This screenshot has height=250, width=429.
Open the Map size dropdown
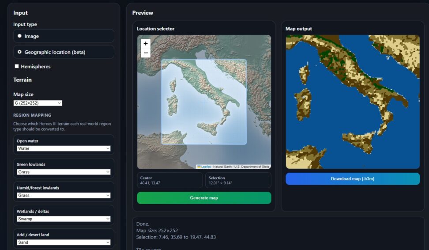click(38, 103)
